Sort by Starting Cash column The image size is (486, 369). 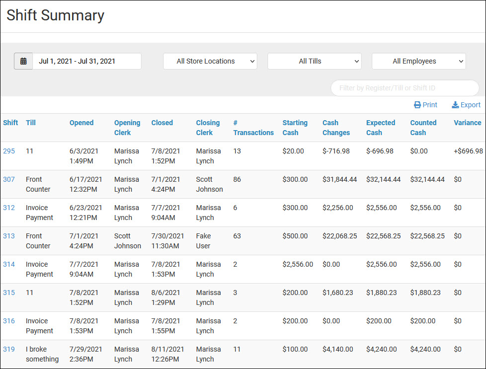point(295,128)
